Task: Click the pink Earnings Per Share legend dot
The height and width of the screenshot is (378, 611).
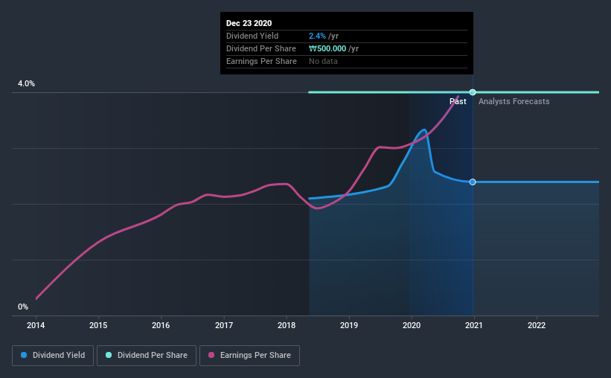Action: pos(211,355)
